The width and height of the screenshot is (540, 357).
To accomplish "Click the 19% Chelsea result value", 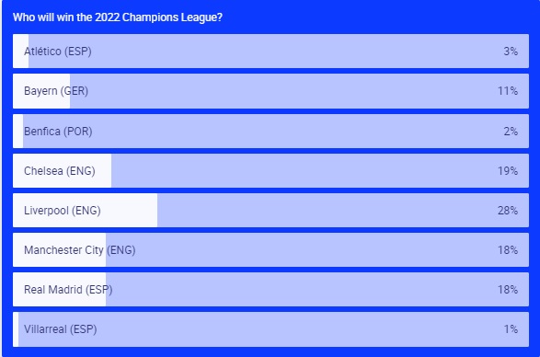I will coord(508,170).
